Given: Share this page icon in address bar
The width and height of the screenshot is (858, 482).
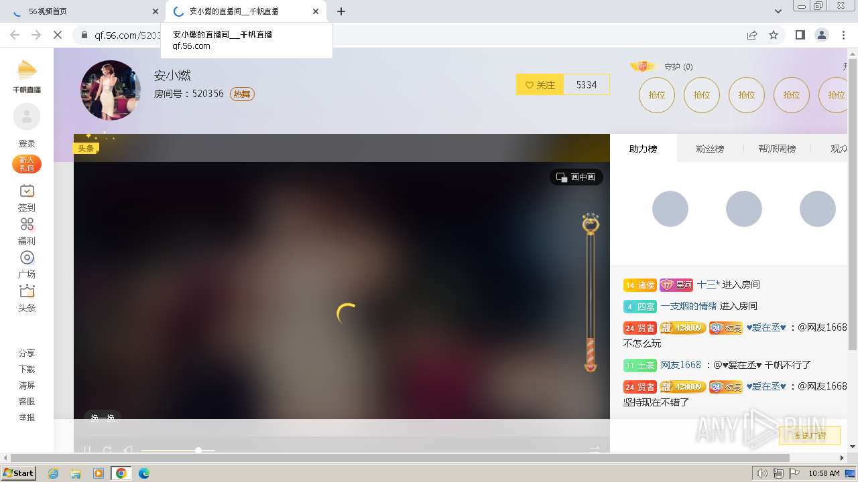Looking at the screenshot, I should 752,35.
